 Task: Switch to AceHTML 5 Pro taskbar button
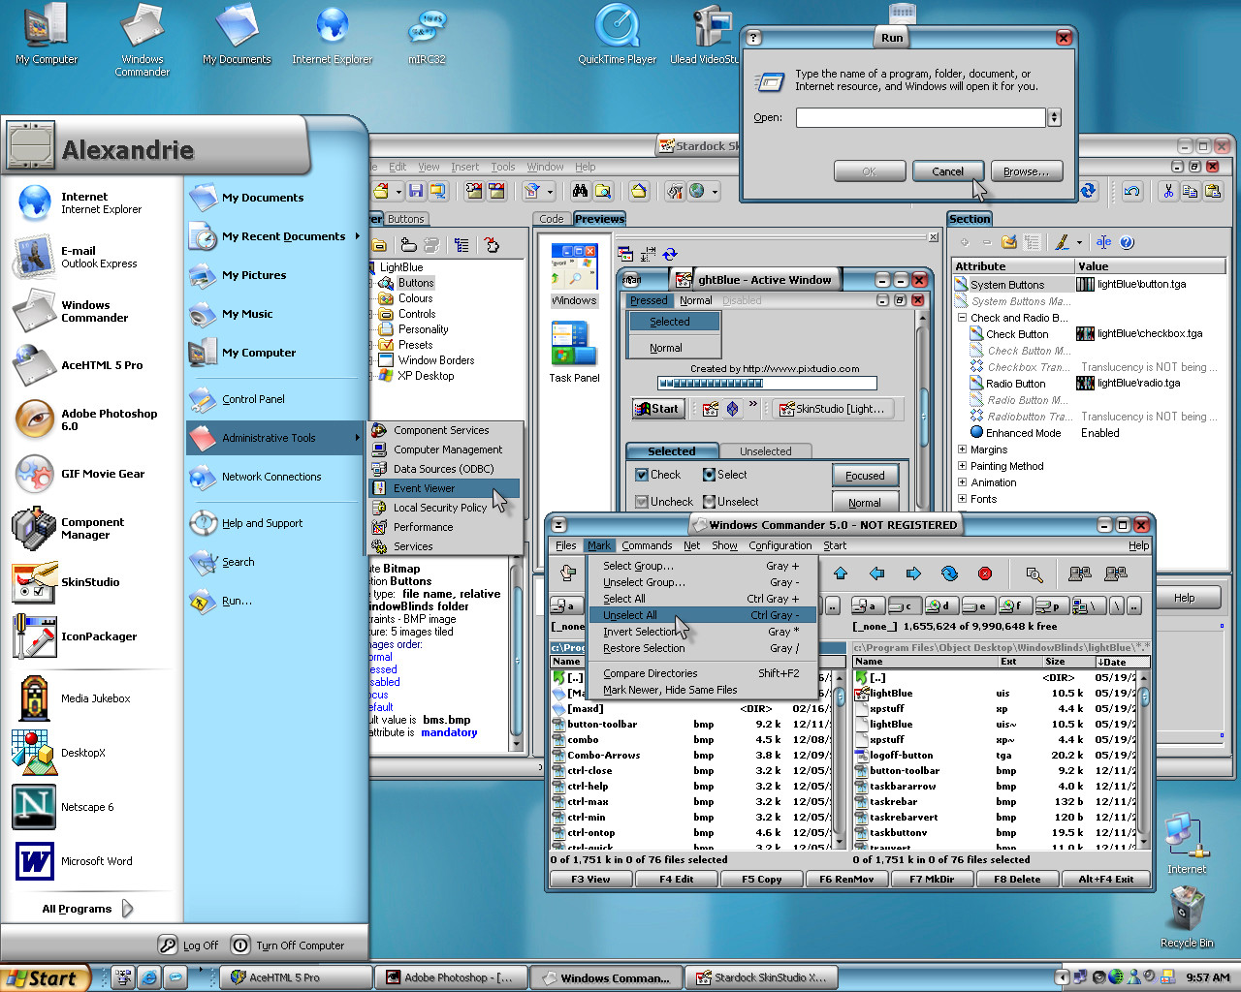(296, 977)
